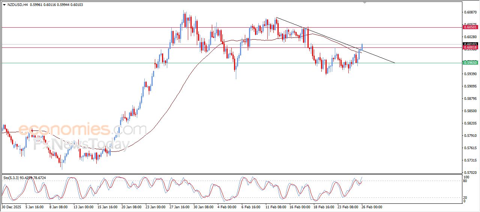Image resolution: width=480 pixels, height=212 pixels.
Task: Click the 0.57020 price scale value
Action: [x=470, y=173]
